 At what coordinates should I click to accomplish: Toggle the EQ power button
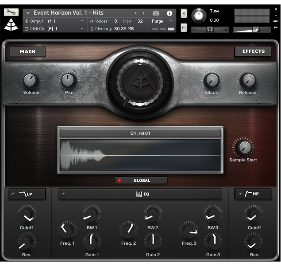(x=63, y=194)
